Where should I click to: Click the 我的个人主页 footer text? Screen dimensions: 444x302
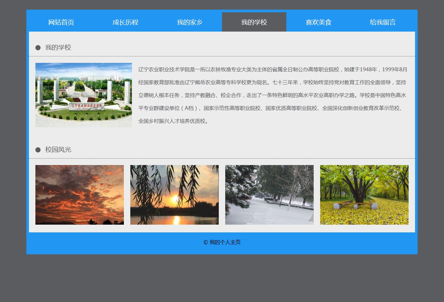coord(225,242)
